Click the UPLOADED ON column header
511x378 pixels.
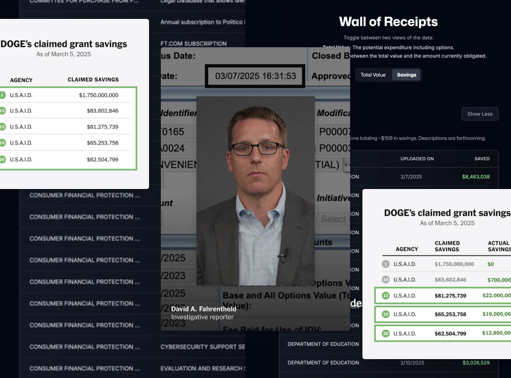click(417, 159)
